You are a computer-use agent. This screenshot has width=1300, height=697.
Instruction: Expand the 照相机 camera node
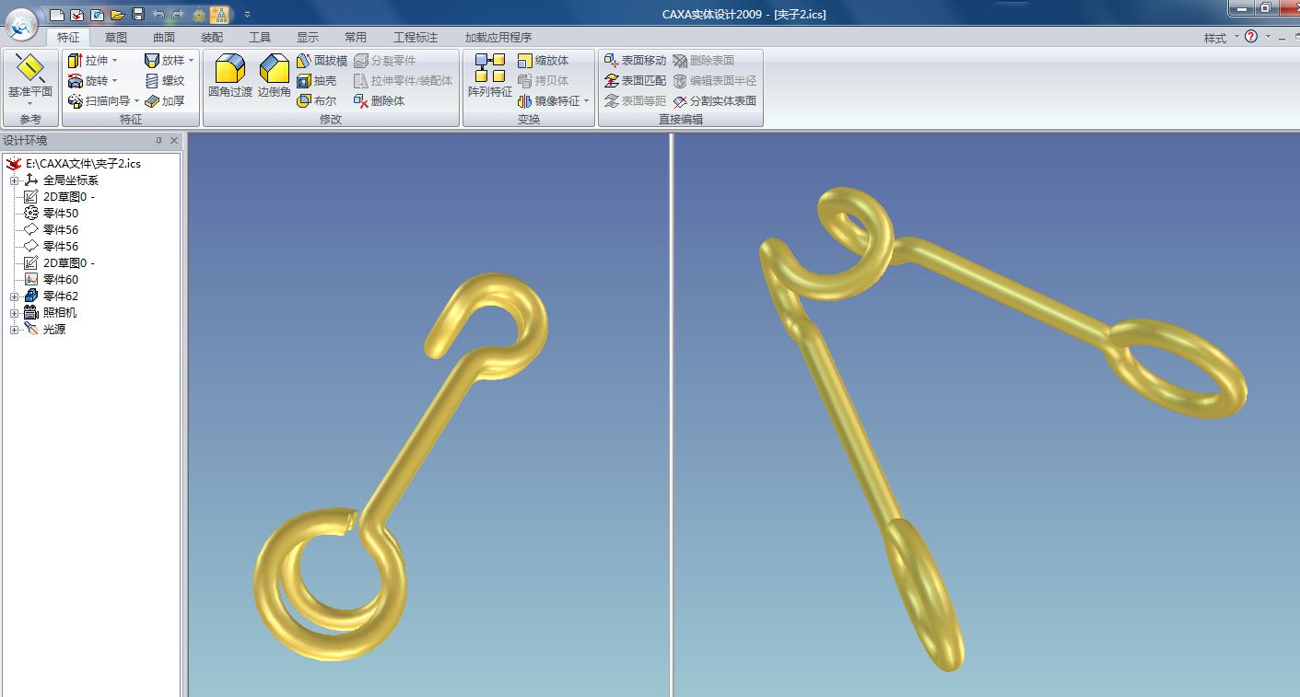(14, 313)
